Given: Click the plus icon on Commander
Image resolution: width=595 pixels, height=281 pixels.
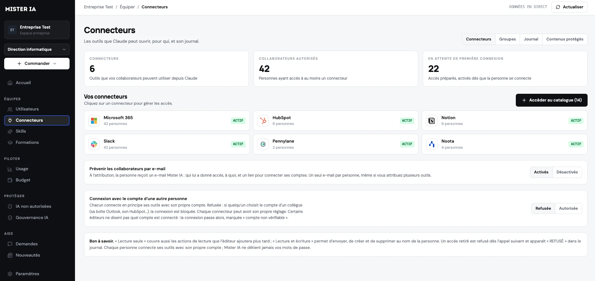Looking at the screenshot, I should pos(19,64).
